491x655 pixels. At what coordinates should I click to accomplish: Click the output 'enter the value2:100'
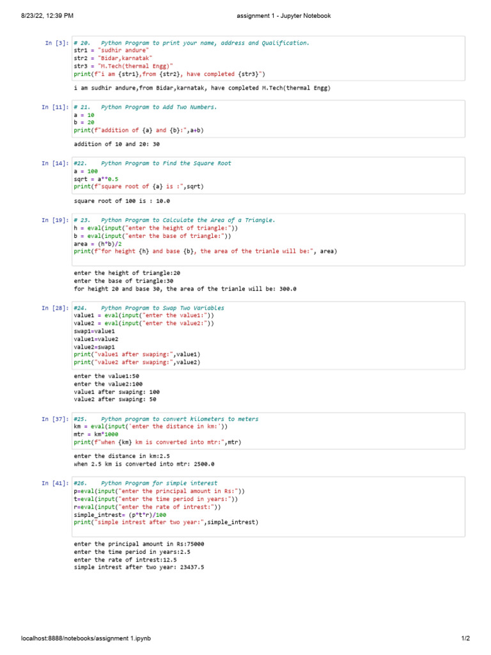tap(108, 384)
